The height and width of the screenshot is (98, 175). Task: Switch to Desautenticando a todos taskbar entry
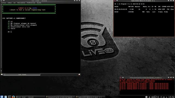[x=60, y=97]
